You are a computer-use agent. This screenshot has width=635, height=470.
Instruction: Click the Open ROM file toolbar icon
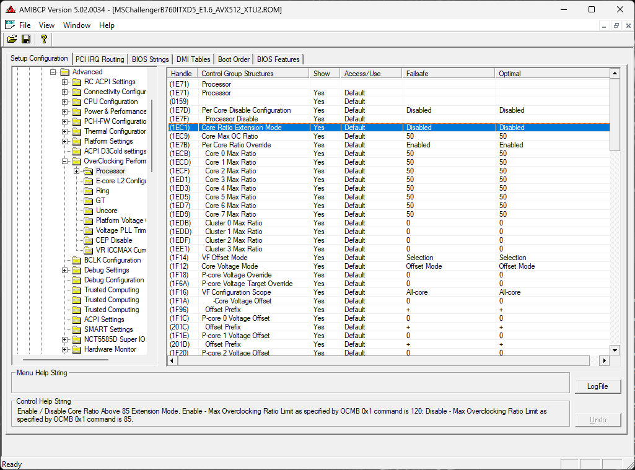click(x=12, y=39)
